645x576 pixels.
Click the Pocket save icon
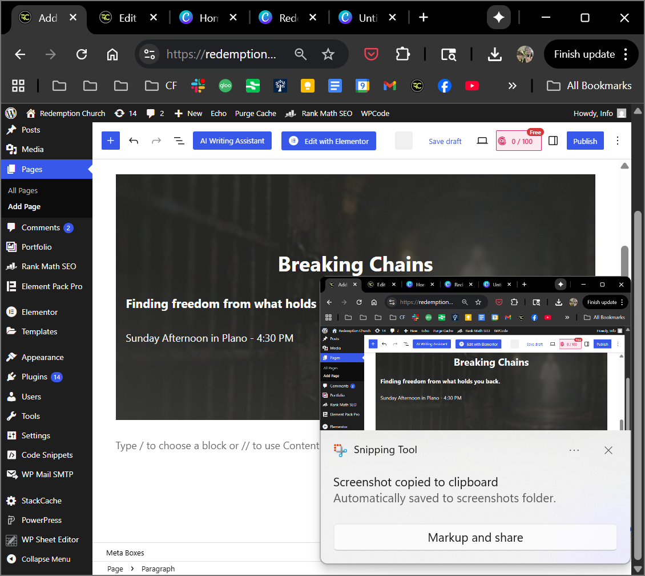[x=372, y=54]
